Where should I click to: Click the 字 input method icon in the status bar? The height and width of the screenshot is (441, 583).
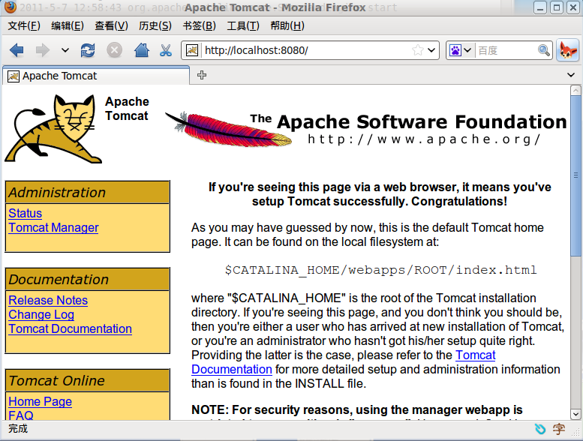558,429
